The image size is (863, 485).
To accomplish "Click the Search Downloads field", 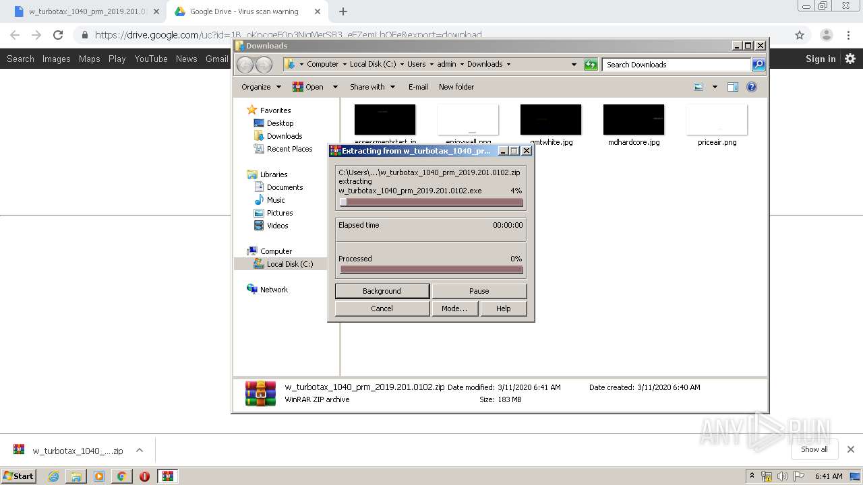I will (676, 65).
